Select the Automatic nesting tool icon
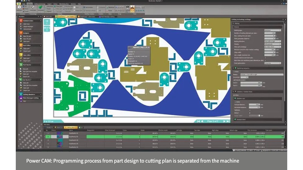The image size is (303, 170). 32,8
